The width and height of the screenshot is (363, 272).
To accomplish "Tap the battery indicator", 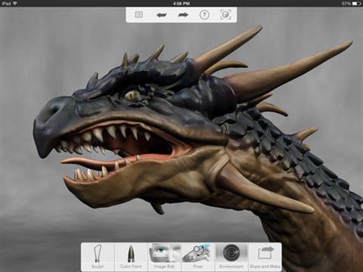I will point(356,4).
